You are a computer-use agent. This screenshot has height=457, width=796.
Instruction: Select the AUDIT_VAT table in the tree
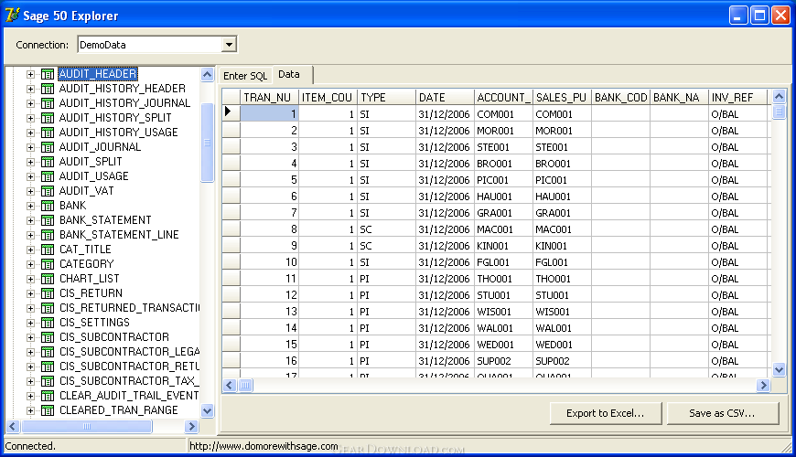(87, 191)
